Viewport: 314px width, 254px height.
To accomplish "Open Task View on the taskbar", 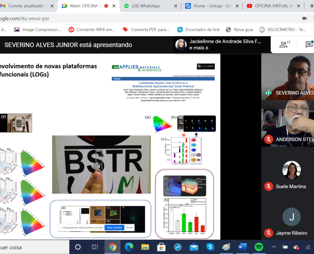I will 95,247.
